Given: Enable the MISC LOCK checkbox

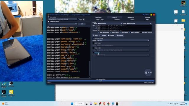Looking at the screenshot, I should [x=93, y=43].
